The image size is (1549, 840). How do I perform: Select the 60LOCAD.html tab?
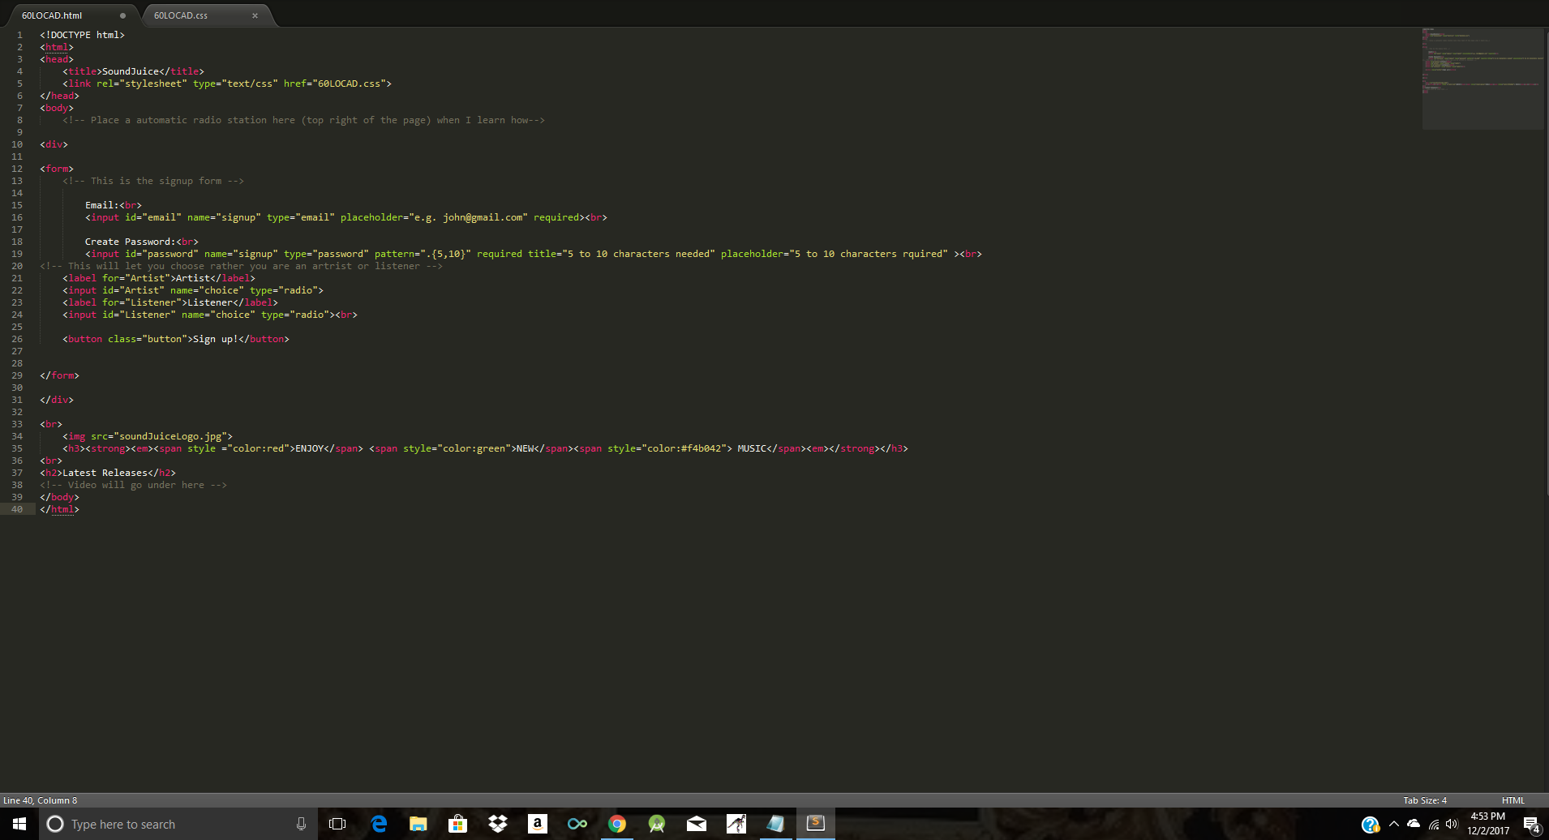click(51, 15)
